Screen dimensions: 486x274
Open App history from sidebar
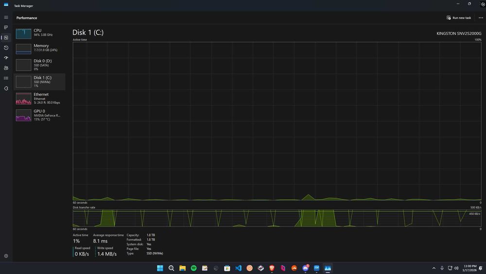coord(6,48)
